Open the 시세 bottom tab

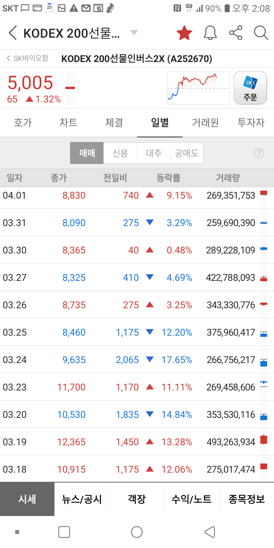click(27, 499)
